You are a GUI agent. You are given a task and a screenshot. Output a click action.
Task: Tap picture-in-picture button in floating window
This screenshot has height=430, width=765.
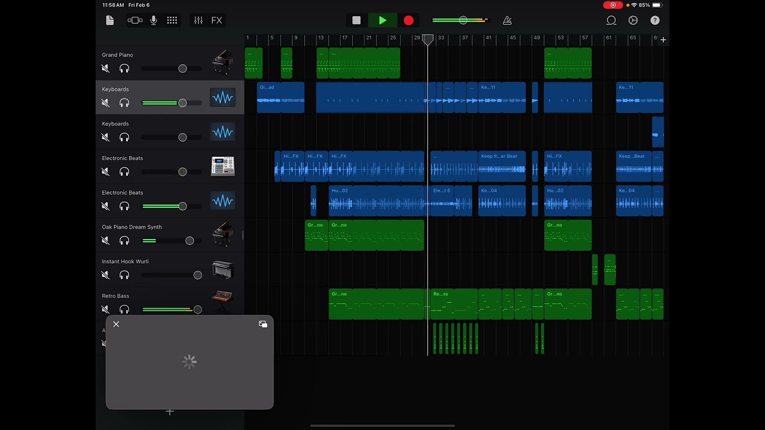tap(263, 324)
